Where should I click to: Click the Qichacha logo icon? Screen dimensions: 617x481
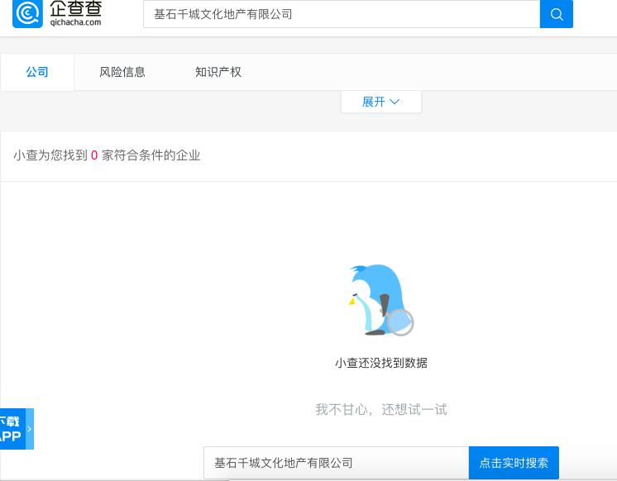27,14
